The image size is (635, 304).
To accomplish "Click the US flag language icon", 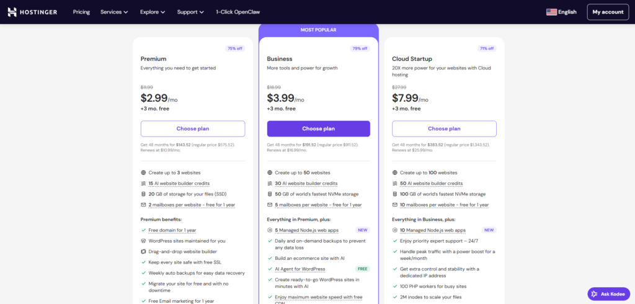I will point(551,12).
